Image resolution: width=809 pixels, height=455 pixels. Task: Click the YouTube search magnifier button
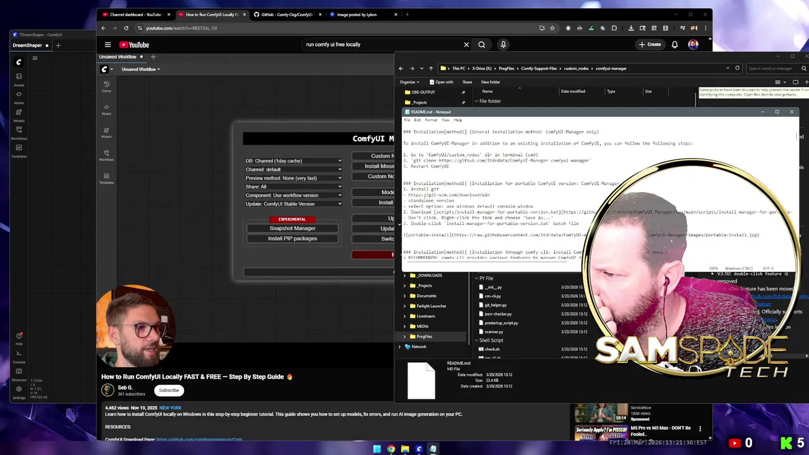(x=482, y=45)
